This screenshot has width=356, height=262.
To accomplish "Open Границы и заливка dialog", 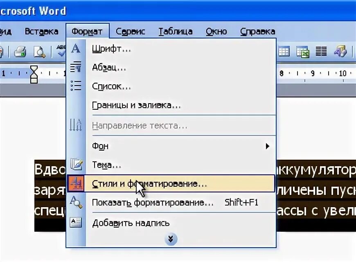I will (171, 105).
